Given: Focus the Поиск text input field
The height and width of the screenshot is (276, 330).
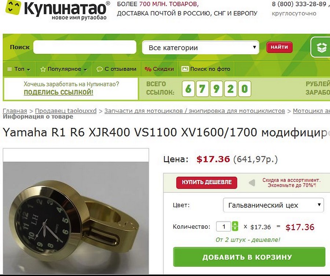Looking at the screenshot, I should tap(85, 47).
